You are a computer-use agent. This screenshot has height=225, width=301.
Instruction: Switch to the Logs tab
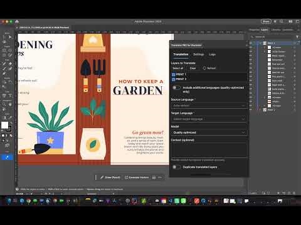(212, 54)
